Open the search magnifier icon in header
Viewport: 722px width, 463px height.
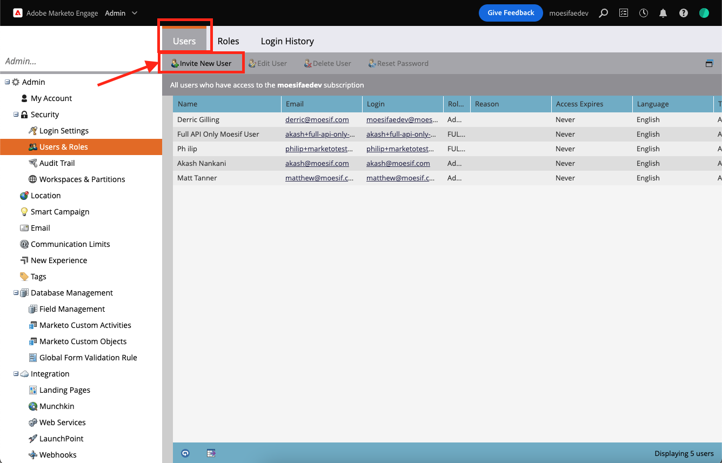pos(604,13)
